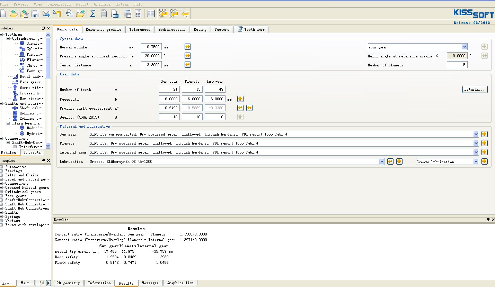Open the database stack toolbar icon
Viewport: 495px width, 287px height.
tap(127, 13)
